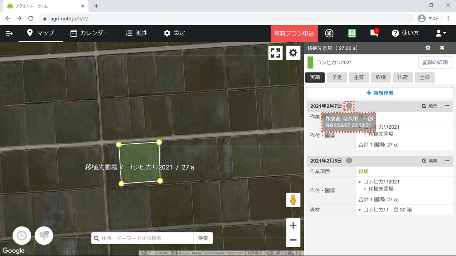Open Chrome menu three dots
This screenshot has width=456, height=256.
448,18
